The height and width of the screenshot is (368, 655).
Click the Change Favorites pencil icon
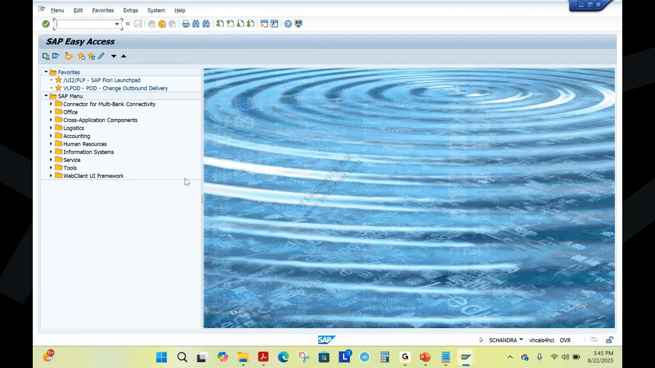coord(101,56)
